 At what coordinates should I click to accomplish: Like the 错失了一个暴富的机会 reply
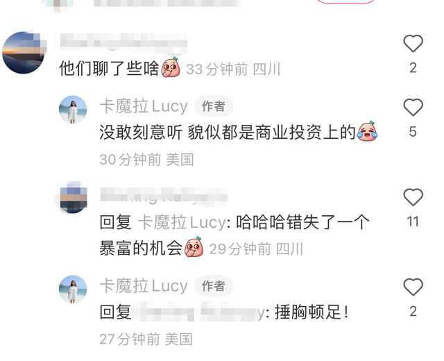click(413, 197)
